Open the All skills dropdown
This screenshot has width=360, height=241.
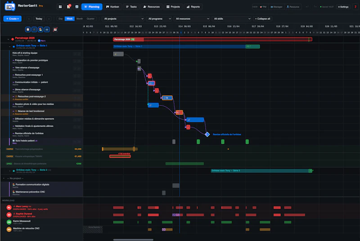pyautogui.click(x=232, y=19)
